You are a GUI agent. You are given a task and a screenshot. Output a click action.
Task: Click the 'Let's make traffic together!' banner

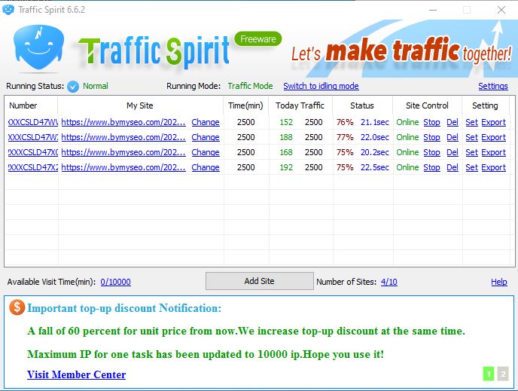click(x=401, y=51)
